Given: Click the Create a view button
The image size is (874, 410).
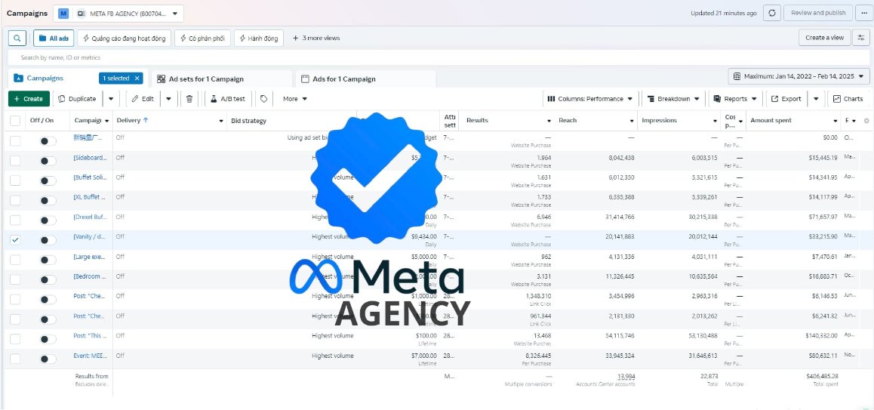Looking at the screenshot, I should (825, 38).
